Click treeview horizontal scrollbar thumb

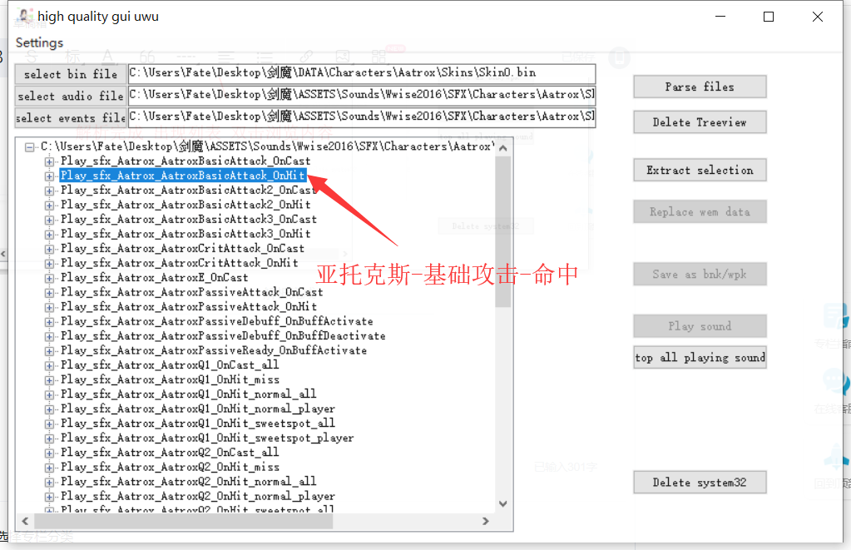coord(184,521)
